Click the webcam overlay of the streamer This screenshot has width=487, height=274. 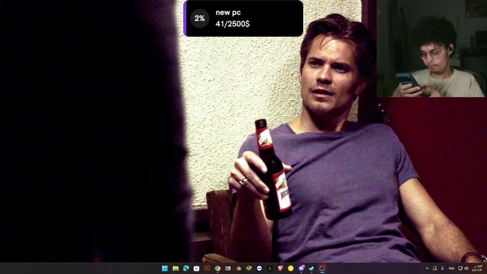(x=431, y=49)
